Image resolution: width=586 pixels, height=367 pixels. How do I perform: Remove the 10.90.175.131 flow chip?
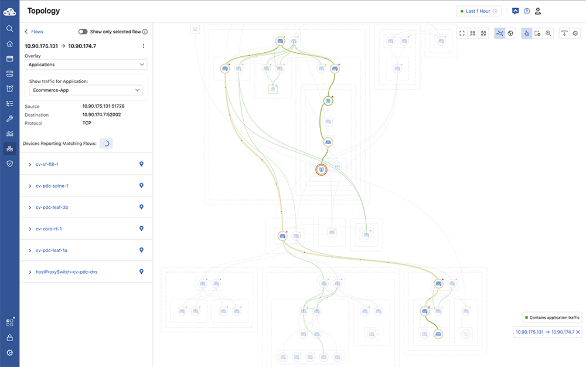tap(578, 332)
